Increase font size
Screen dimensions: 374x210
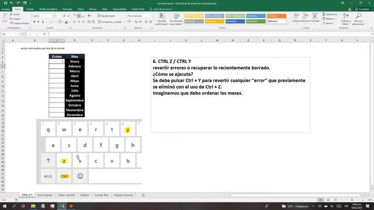[64, 16]
